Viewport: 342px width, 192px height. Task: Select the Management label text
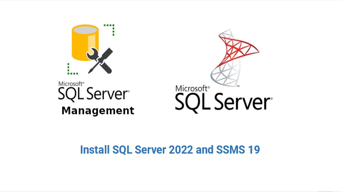pos(98,111)
